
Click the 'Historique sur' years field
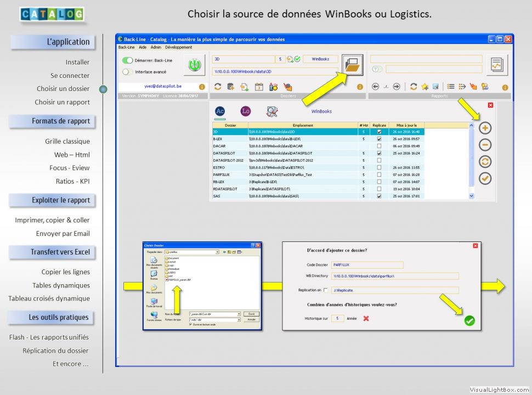click(338, 318)
